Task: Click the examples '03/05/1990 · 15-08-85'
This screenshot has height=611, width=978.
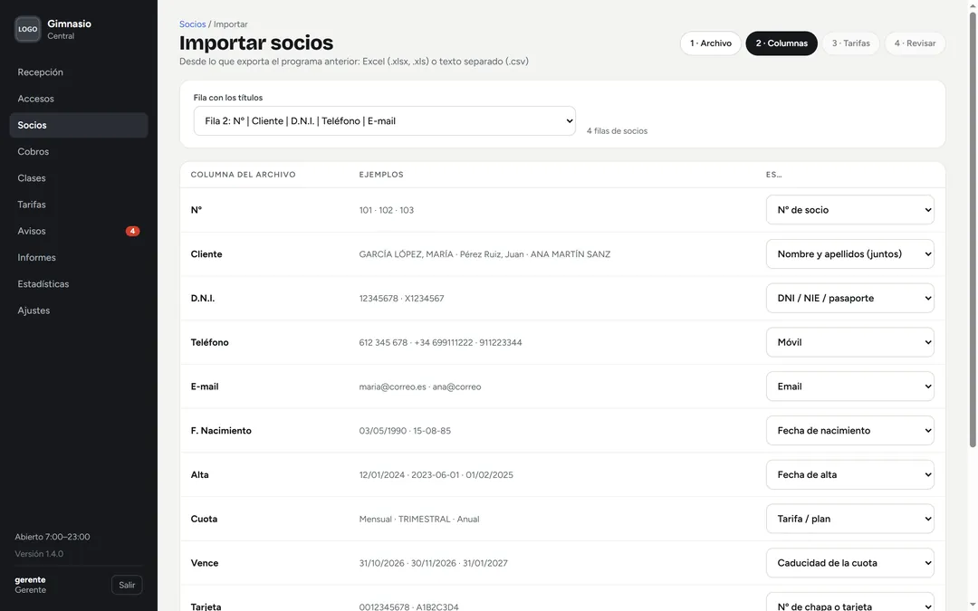Action: pyautogui.click(x=405, y=431)
